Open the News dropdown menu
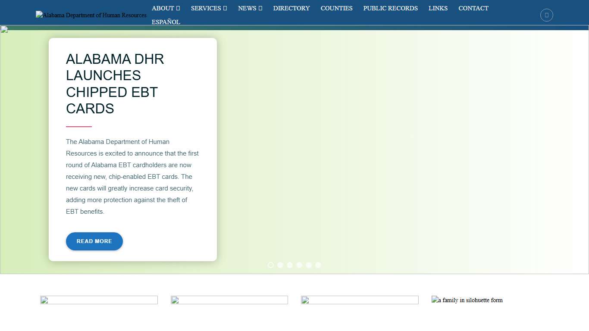Viewport: 589px width, 331px height. tap(250, 8)
